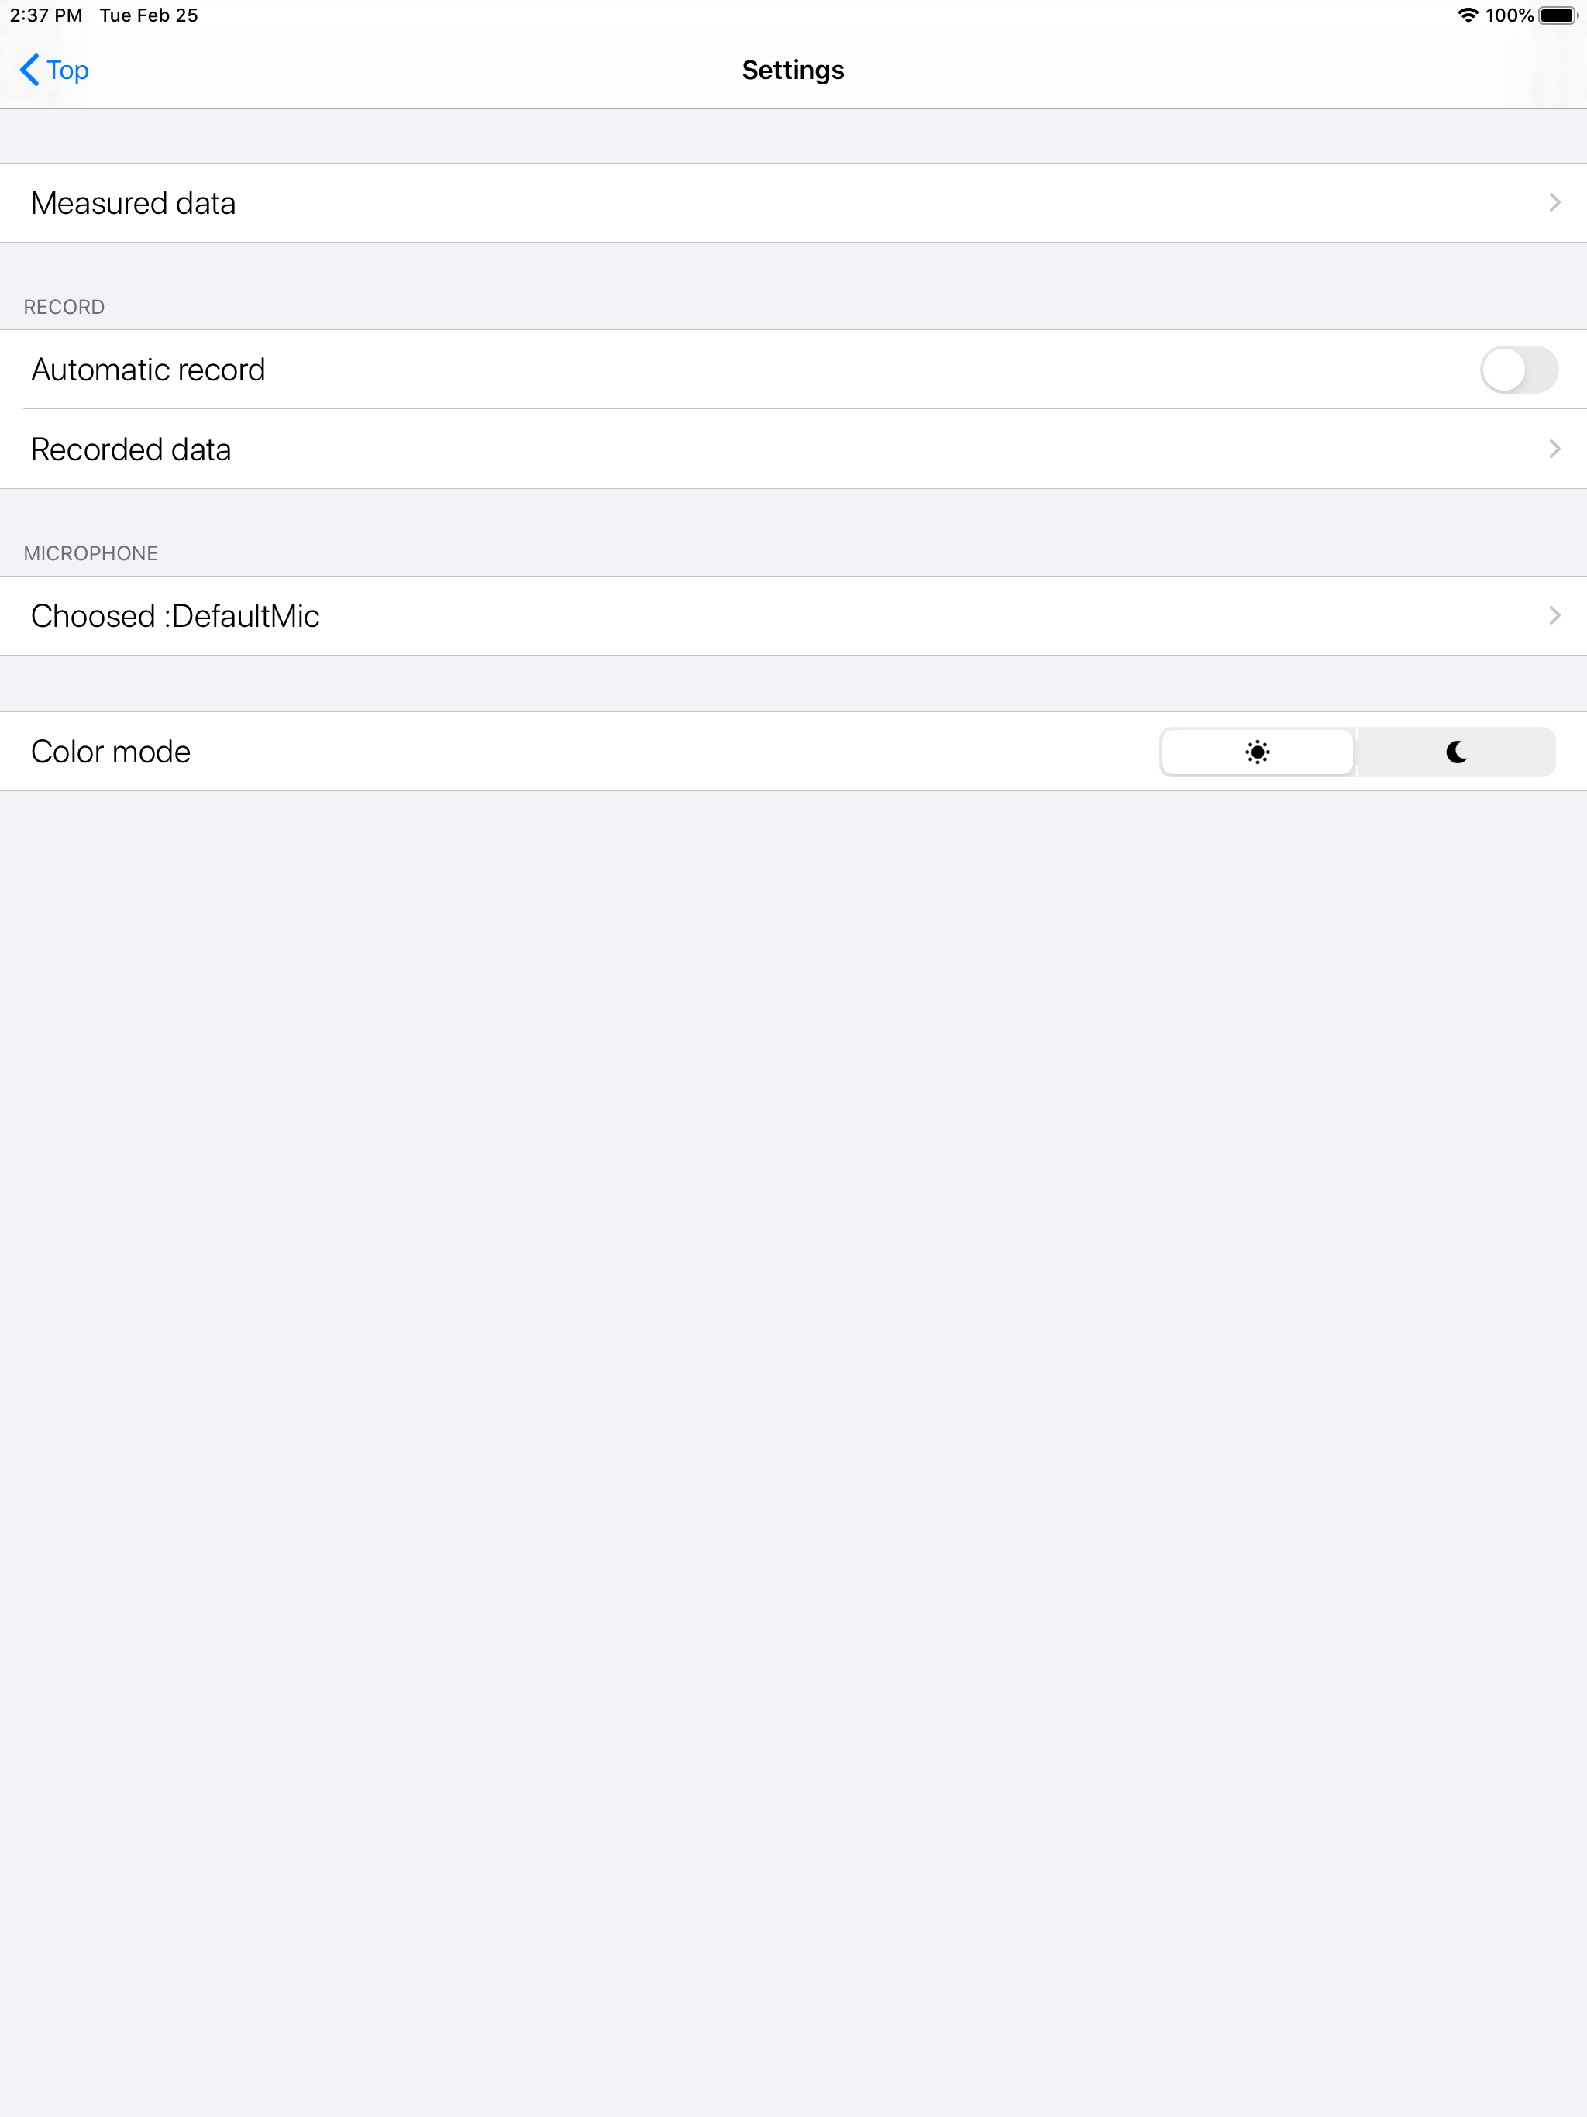
Task: Tap the 100% battery percentage text
Action: point(1509,15)
